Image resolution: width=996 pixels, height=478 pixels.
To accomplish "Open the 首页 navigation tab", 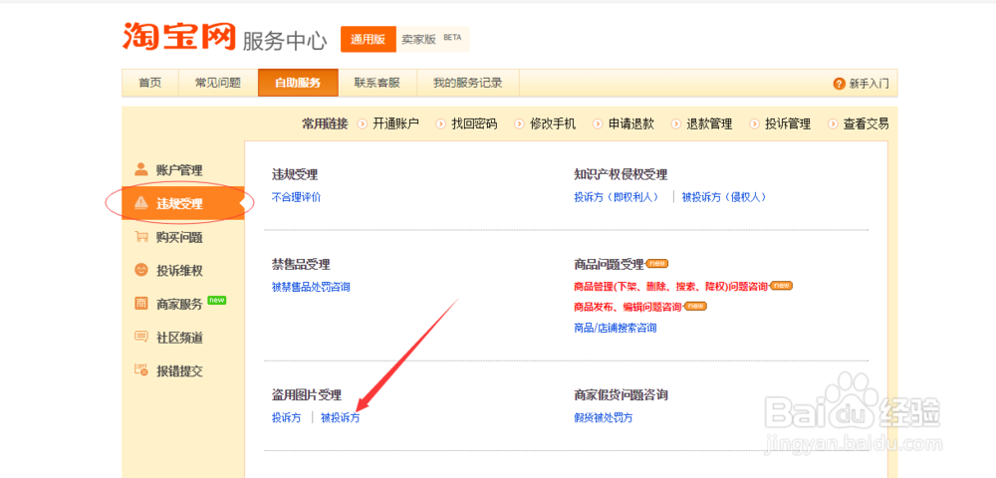I will [x=150, y=83].
